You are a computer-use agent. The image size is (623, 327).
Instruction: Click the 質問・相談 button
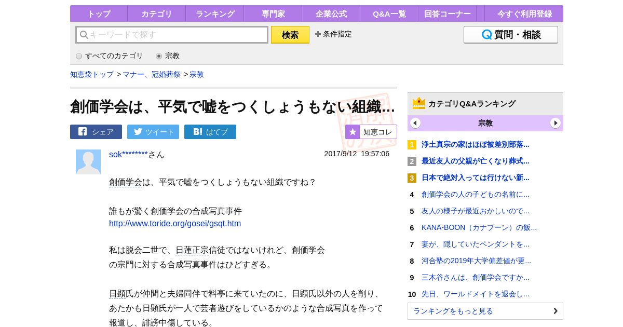511,35
